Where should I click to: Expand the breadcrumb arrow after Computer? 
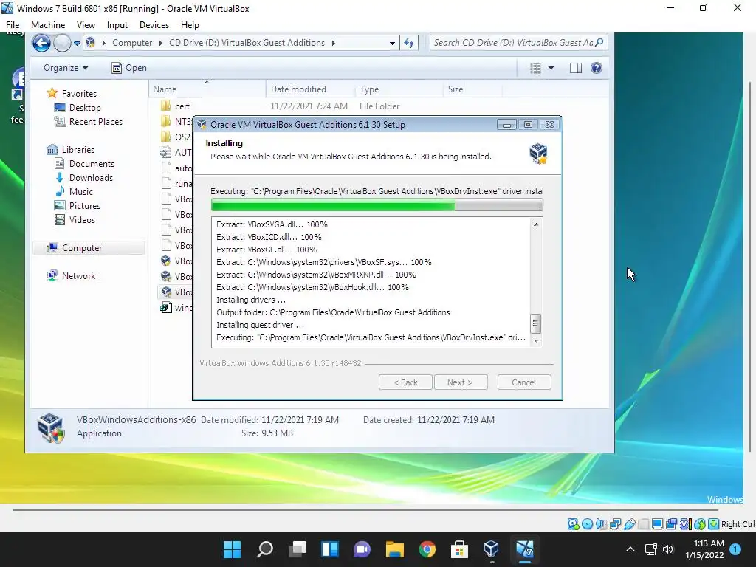[160, 43]
